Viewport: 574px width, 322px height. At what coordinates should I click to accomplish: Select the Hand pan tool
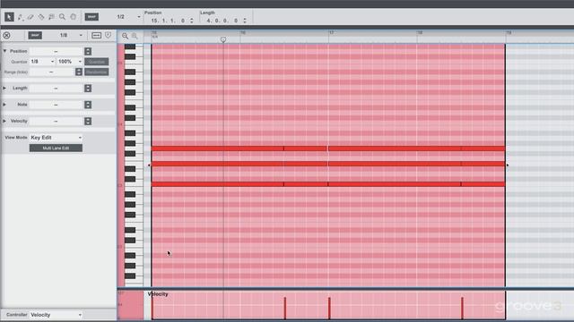coord(74,17)
